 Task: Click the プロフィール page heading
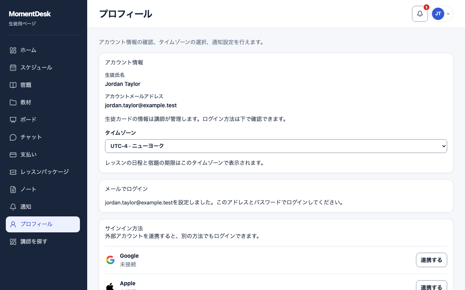pyautogui.click(x=126, y=14)
